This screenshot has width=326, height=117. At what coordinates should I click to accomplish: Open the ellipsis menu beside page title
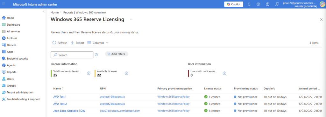click(131, 20)
